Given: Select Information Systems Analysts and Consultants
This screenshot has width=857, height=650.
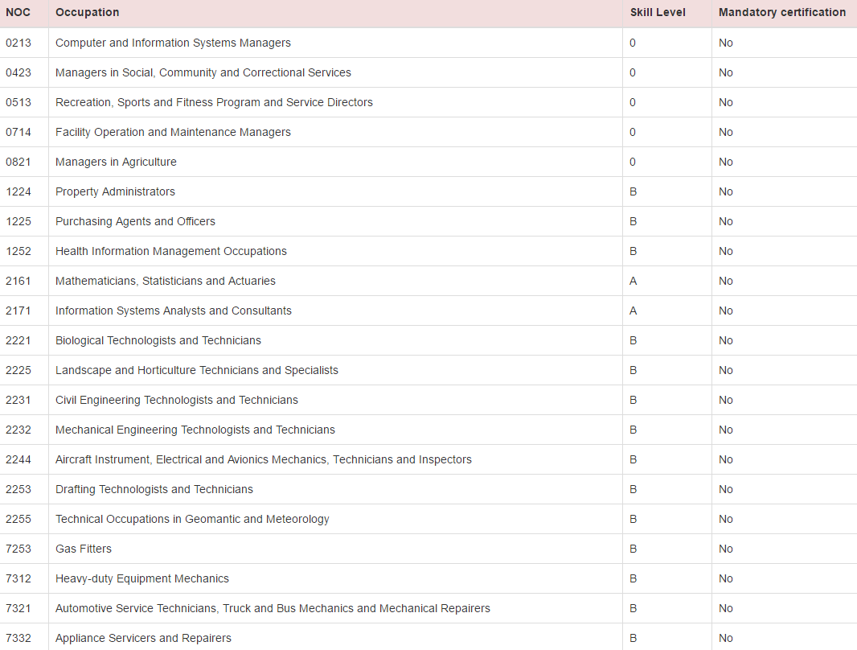Looking at the screenshot, I should (x=173, y=311).
